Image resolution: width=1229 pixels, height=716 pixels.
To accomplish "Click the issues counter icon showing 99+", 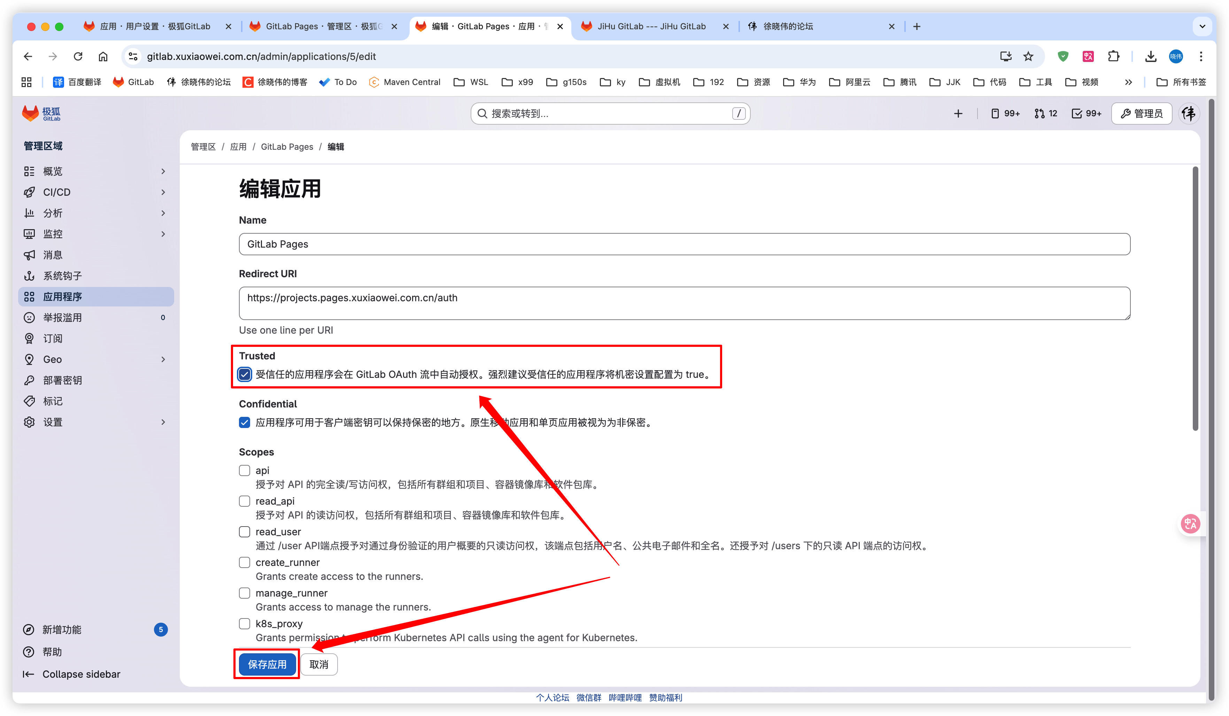I will [x=1005, y=114].
